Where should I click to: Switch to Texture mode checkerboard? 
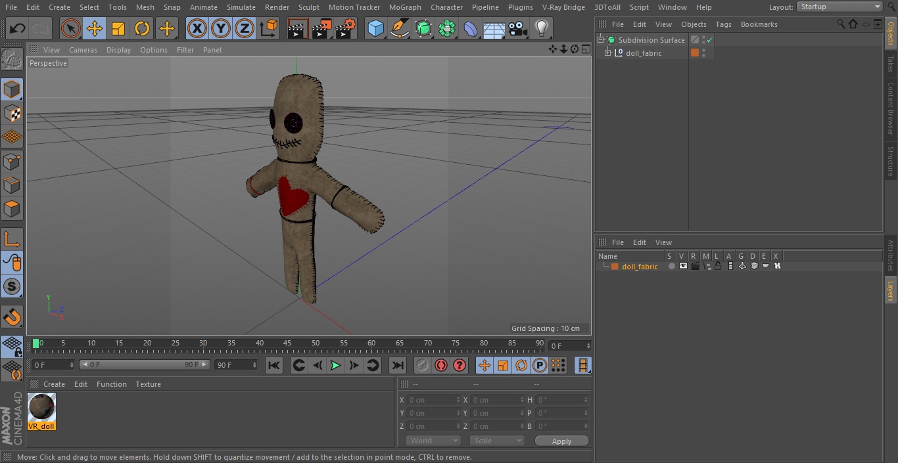tap(12, 113)
